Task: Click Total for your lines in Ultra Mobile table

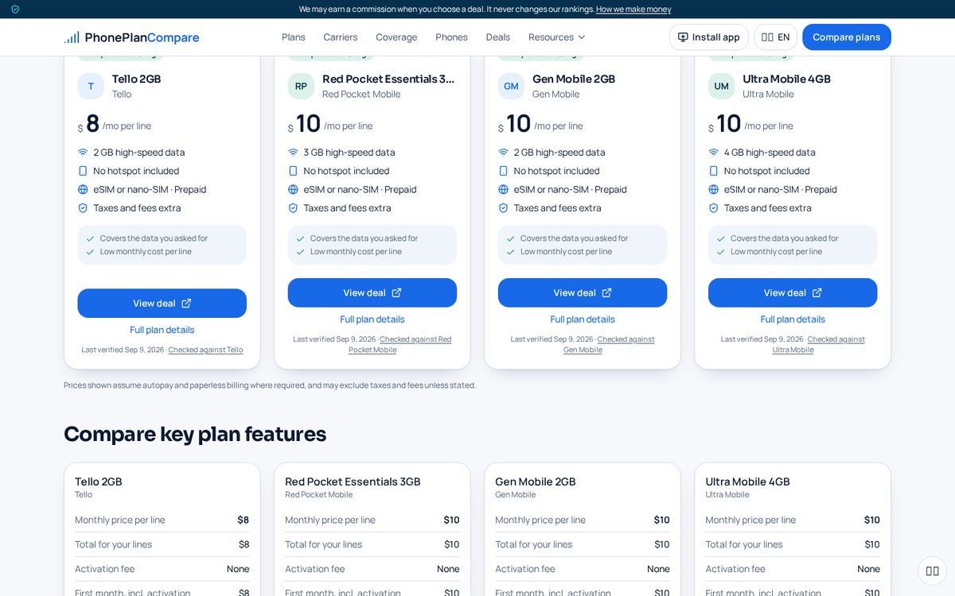Action: click(x=793, y=544)
